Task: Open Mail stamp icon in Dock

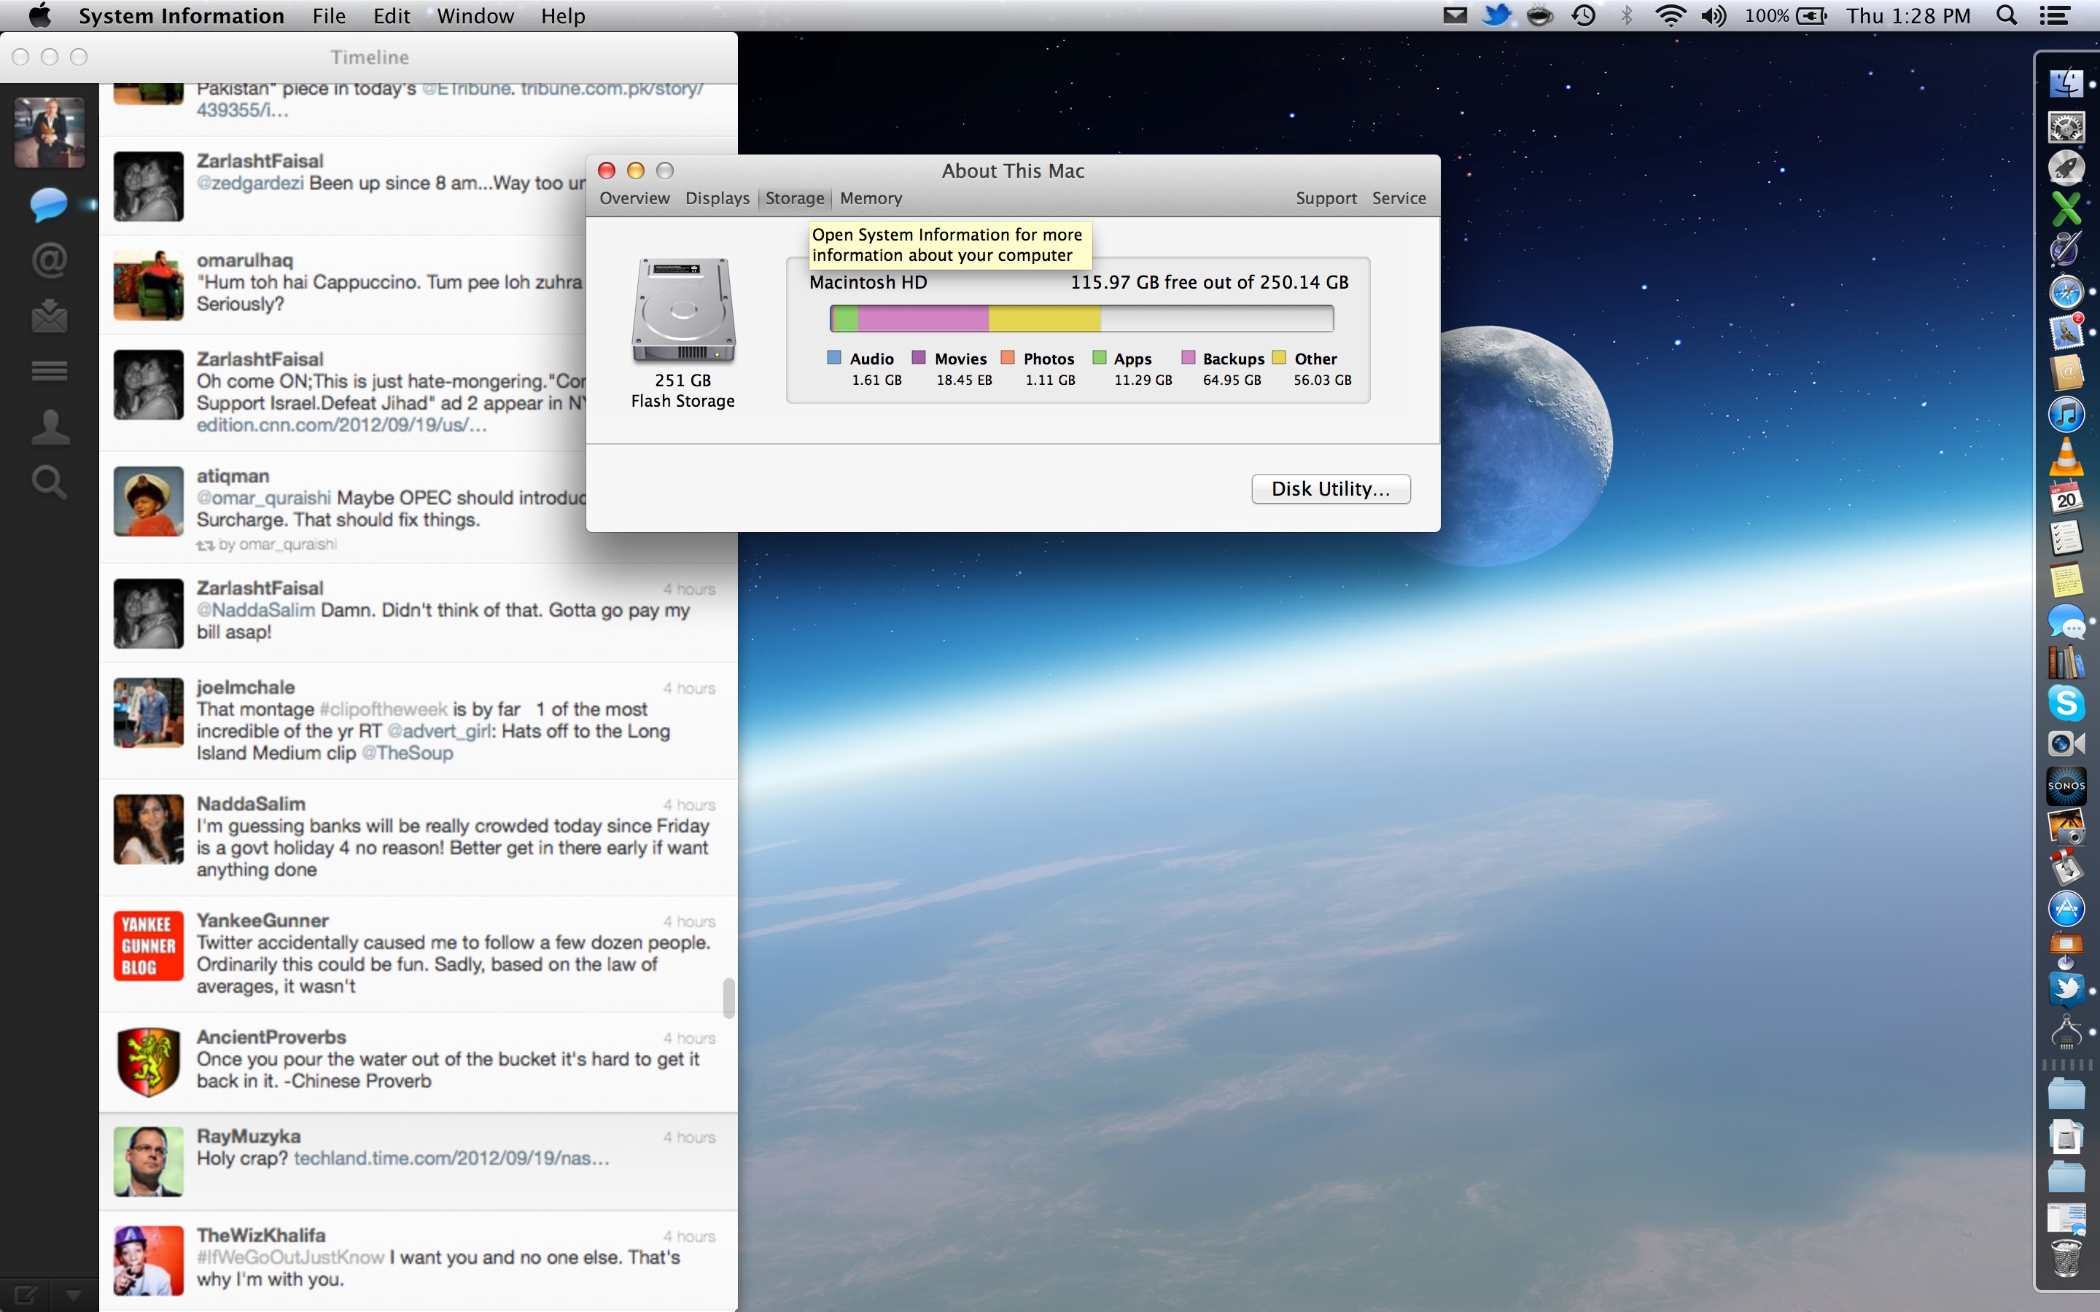Action: [2065, 332]
